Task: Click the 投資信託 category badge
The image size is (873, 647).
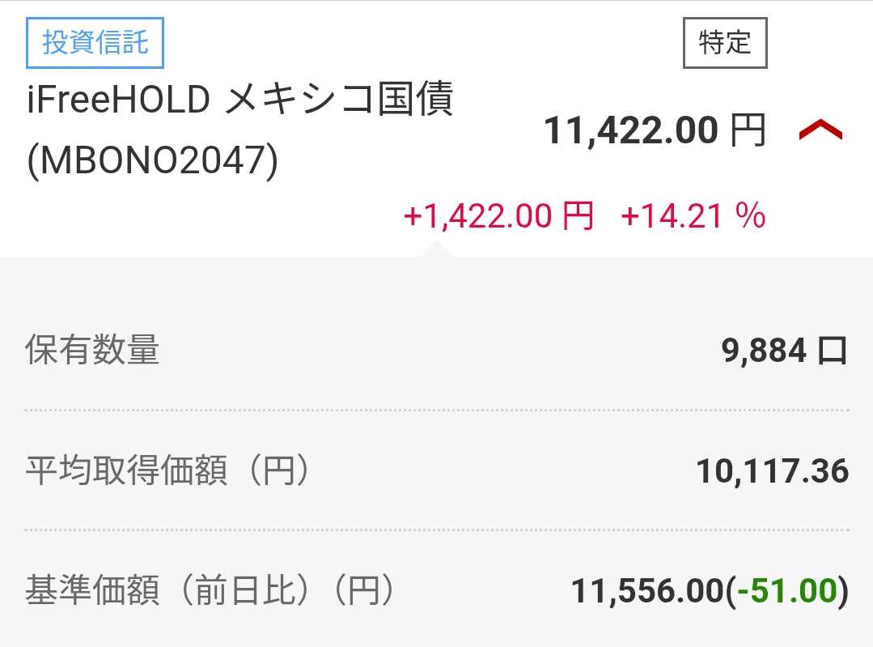Action: [95, 43]
